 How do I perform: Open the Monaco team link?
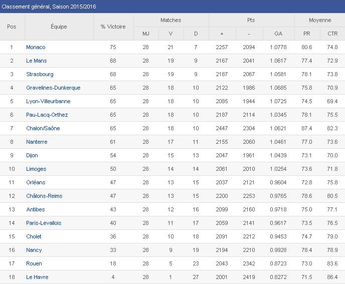pyautogui.click(x=36, y=47)
